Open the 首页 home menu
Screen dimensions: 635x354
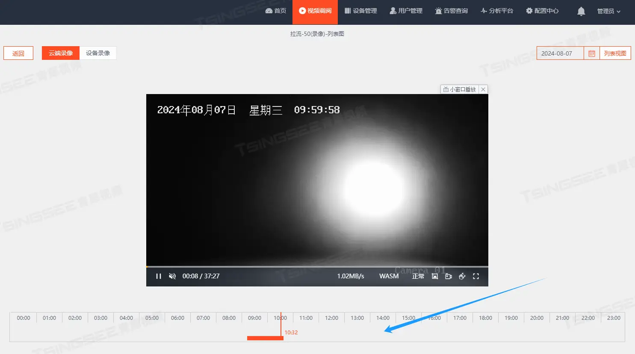point(276,11)
